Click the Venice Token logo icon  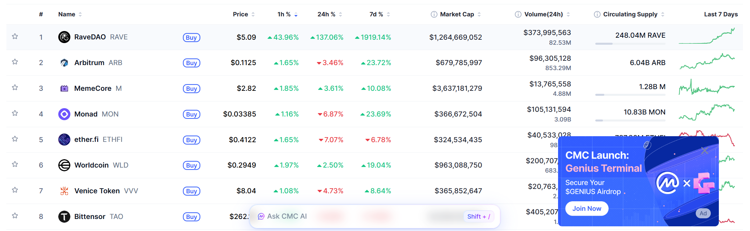(x=64, y=191)
